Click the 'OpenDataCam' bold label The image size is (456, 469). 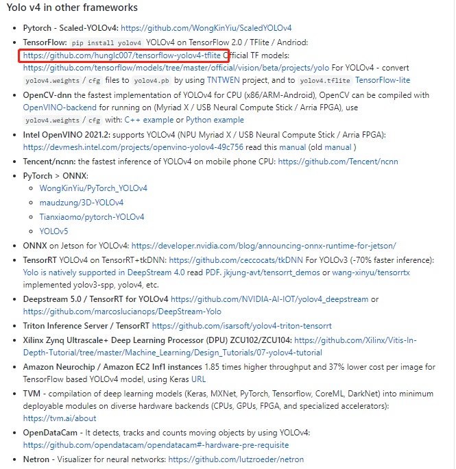point(50,433)
